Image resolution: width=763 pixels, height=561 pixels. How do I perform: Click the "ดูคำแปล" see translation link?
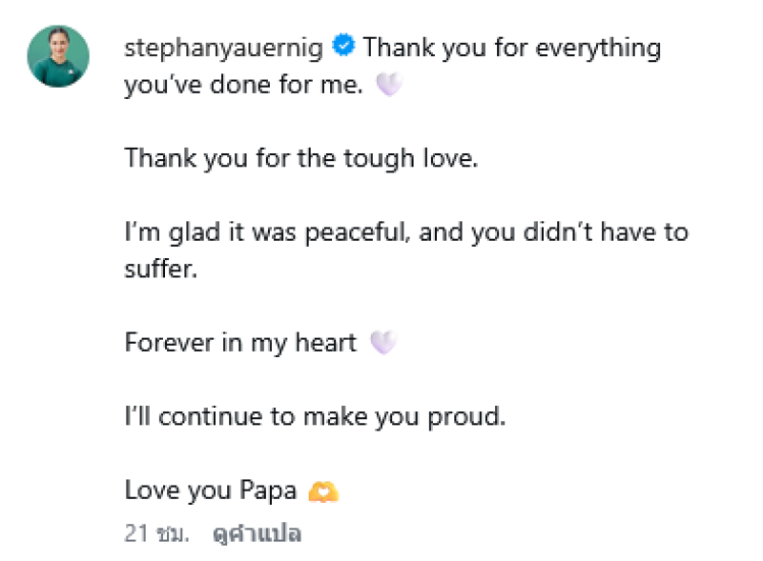[257, 534]
